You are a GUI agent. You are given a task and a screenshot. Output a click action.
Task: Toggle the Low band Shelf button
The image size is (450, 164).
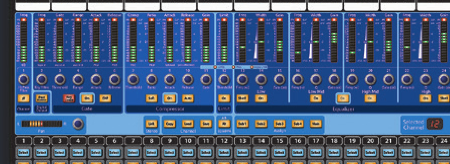pyautogui.click(x=242, y=98)
